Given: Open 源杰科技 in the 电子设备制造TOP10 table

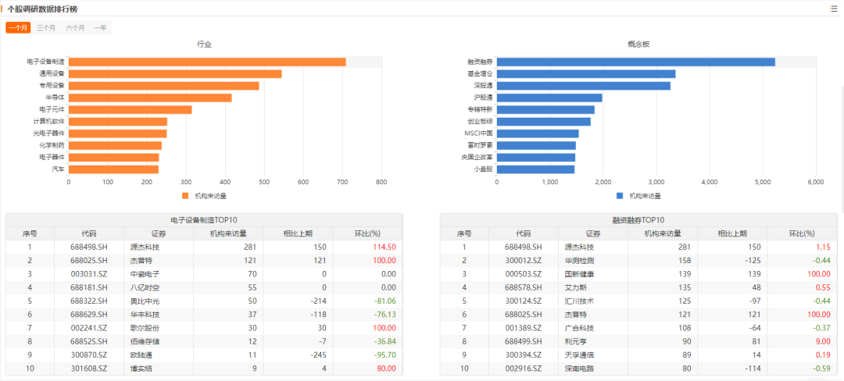Looking at the screenshot, I should click(x=145, y=247).
